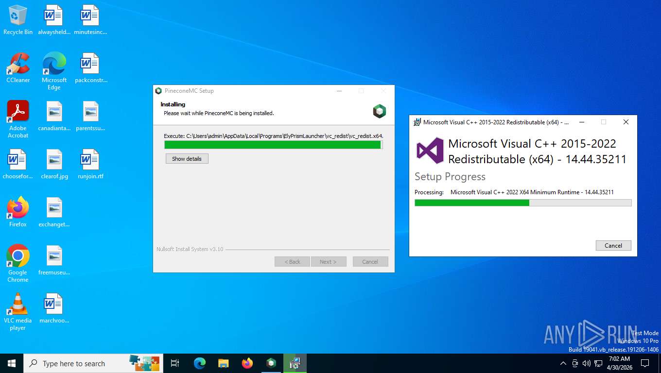The height and width of the screenshot is (373, 661).
Task: Click the greyed Next button in PineconeMC Setup
Action: pos(329,262)
